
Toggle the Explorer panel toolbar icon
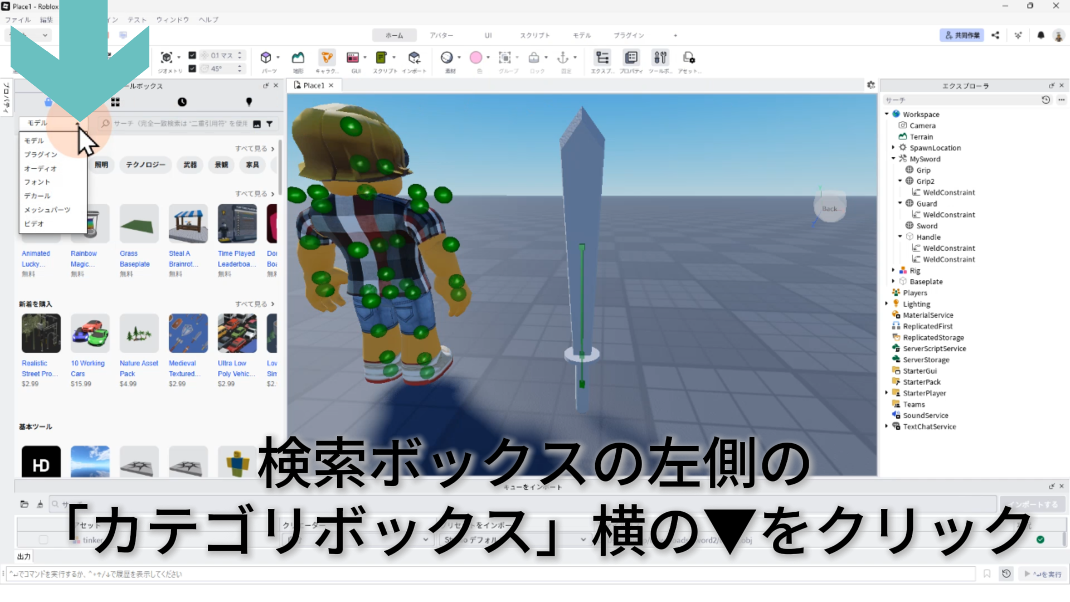tap(602, 57)
